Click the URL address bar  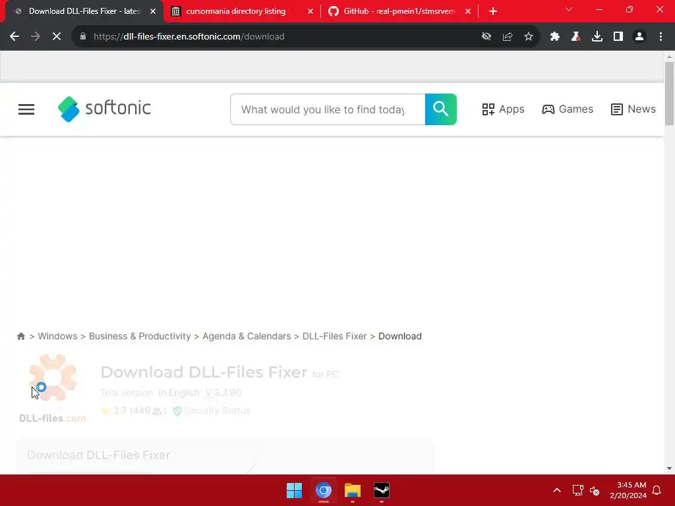[276, 37]
